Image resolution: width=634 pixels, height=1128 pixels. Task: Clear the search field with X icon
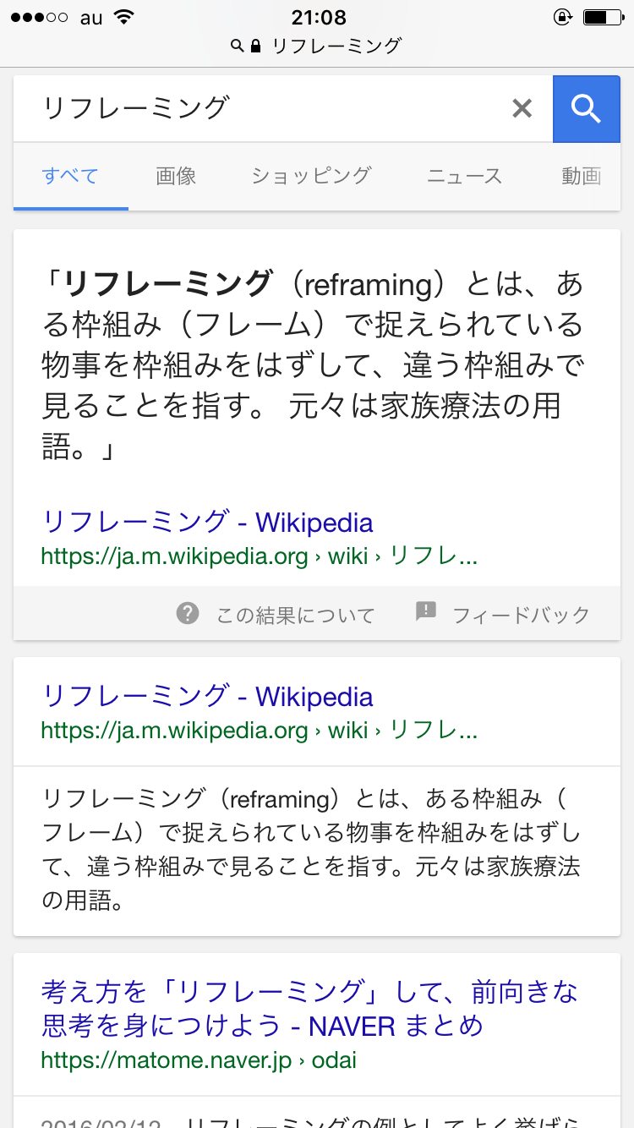(x=522, y=108)
